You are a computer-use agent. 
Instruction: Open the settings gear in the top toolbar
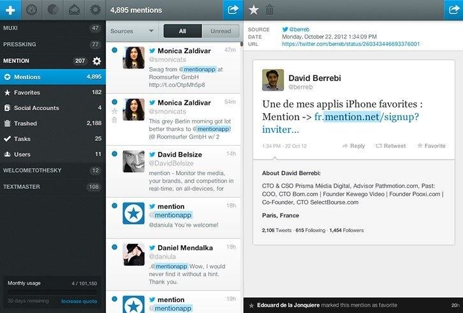(x=95, y=10)
